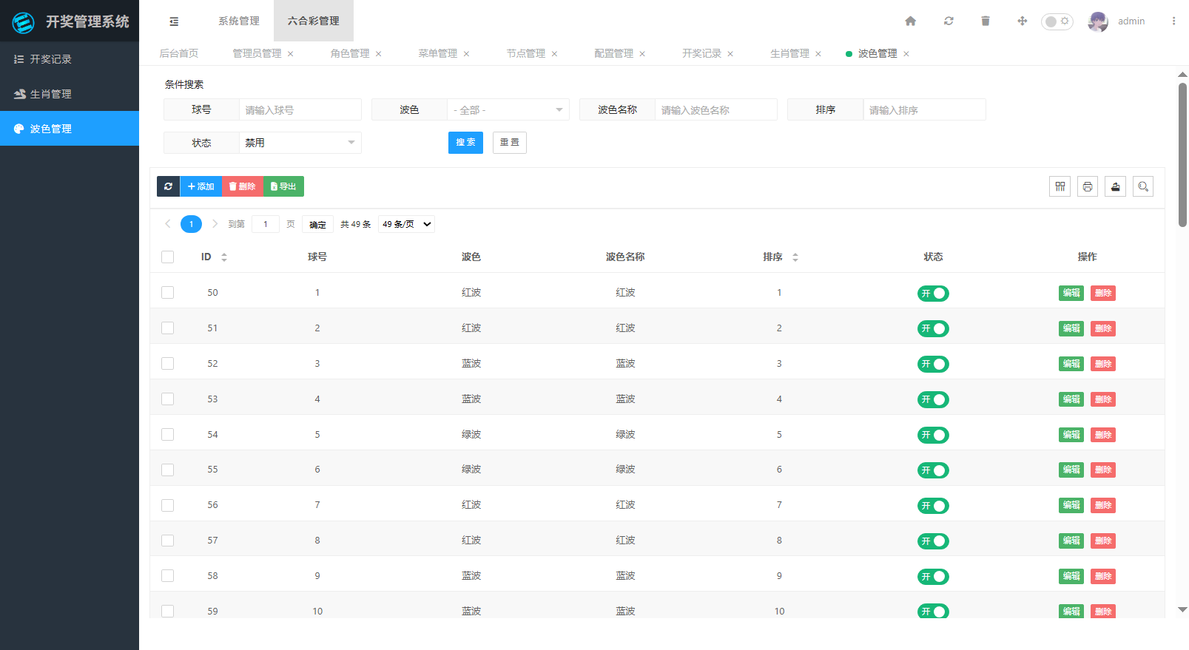Check the row with ID 52
The image size is (1189, 650).
coord(168,364)
